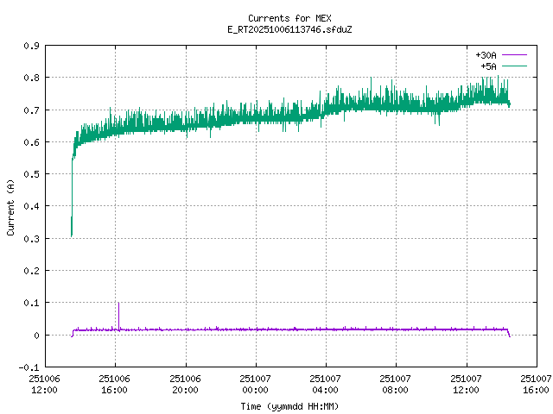Click the 251006 12:00 x-axis tick label
553x414 pixels.
44,384
